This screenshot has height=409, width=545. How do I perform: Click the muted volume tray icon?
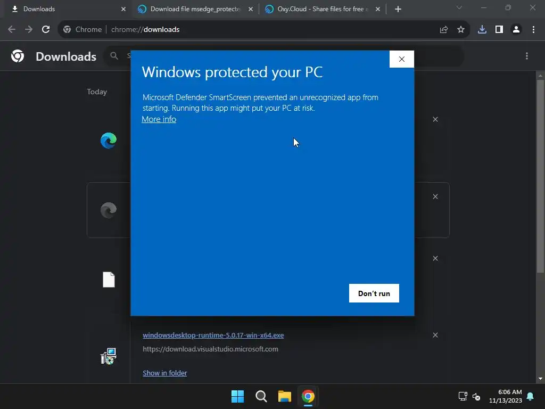pyautogui.click(x=476, y=396)
